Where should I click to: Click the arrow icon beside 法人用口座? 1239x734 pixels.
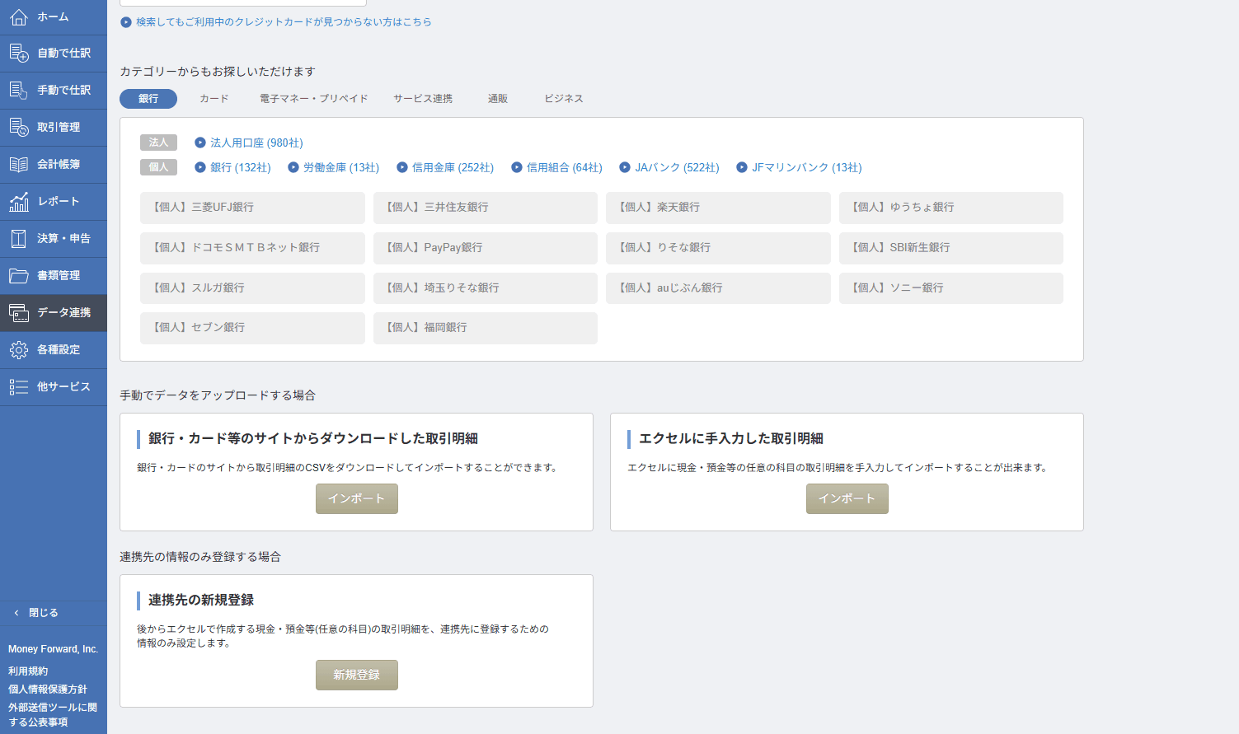point(200,143)
